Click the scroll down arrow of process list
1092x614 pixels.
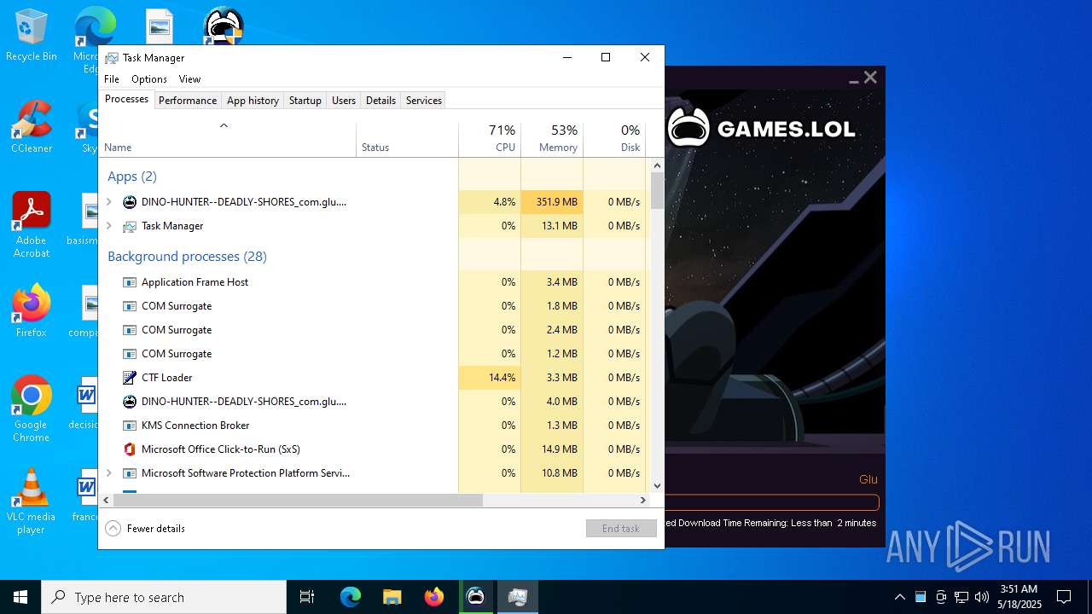click(657, 486)
